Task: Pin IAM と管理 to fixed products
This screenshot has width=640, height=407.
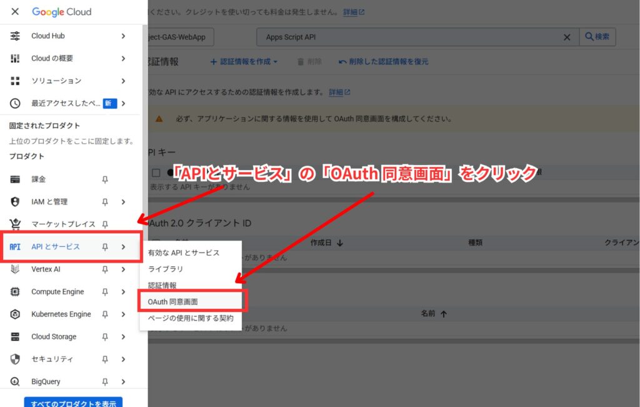Action: [105, 202]
